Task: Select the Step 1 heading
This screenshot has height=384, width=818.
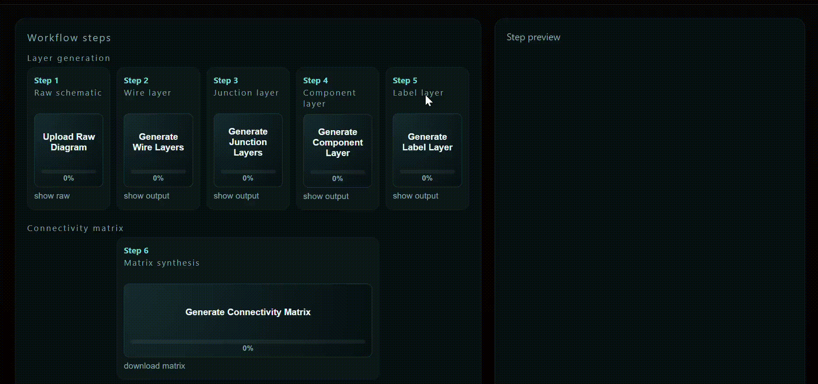Action: click(46, 81)
